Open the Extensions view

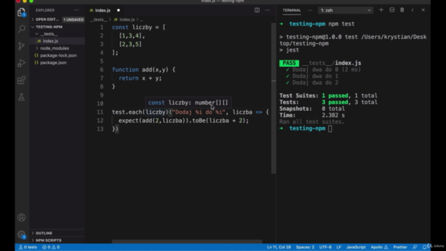click(22, 80)
